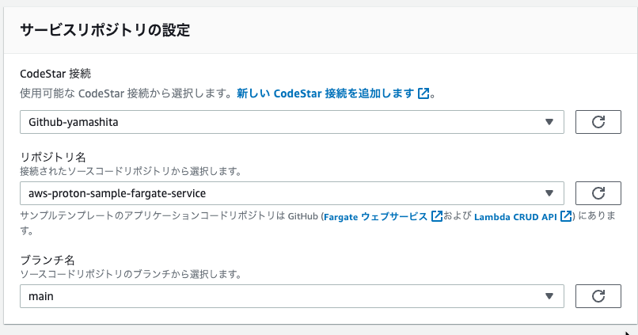Click external-link icon beside Fargate ウェブサービス
Viewport: 638px width, 335px height.
pos(437,215)
